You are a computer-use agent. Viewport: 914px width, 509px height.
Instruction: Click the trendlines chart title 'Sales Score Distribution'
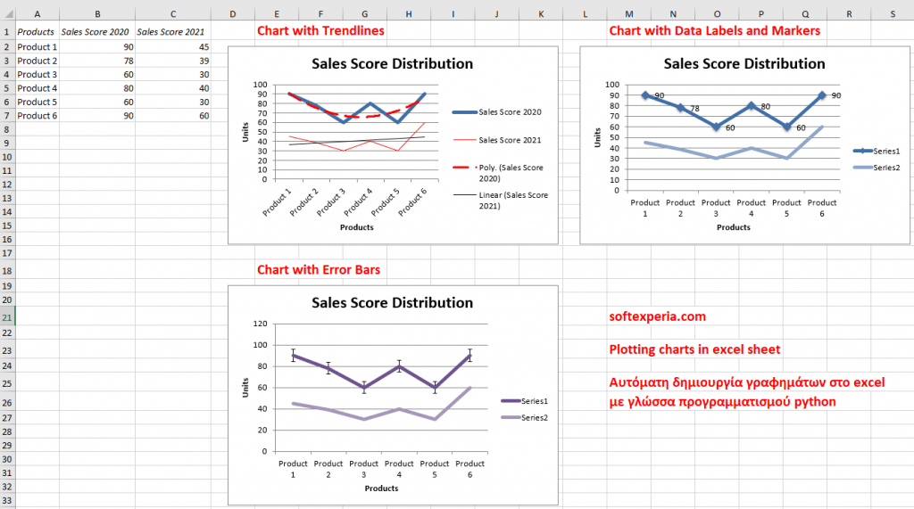[x=392, y=63]
